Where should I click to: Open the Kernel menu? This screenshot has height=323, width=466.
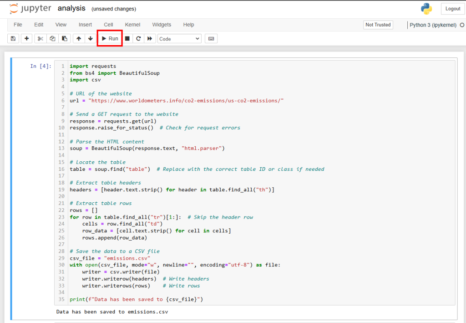(x=132, y=25)
